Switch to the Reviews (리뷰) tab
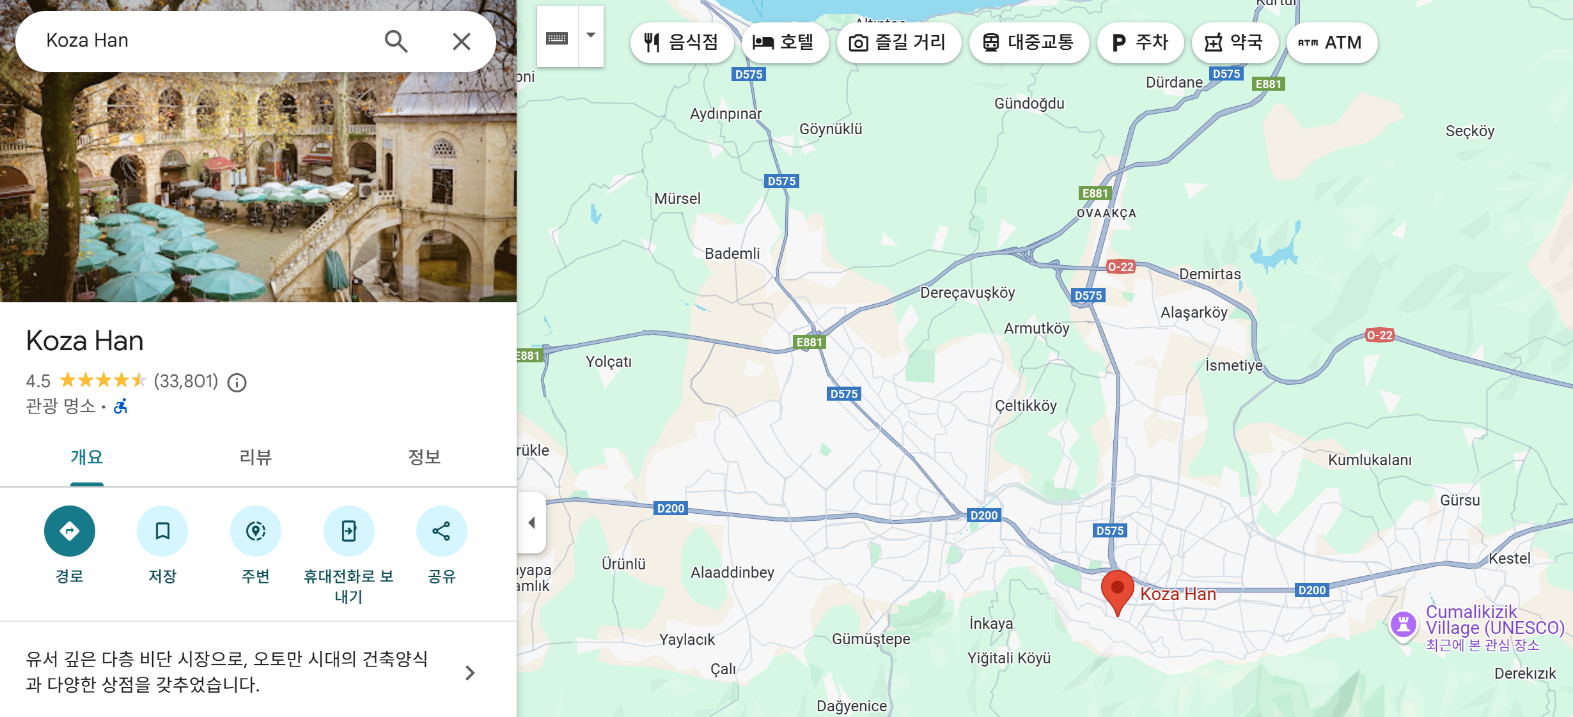The width and height of the screenshot is (1573, 717). [255, 457]
